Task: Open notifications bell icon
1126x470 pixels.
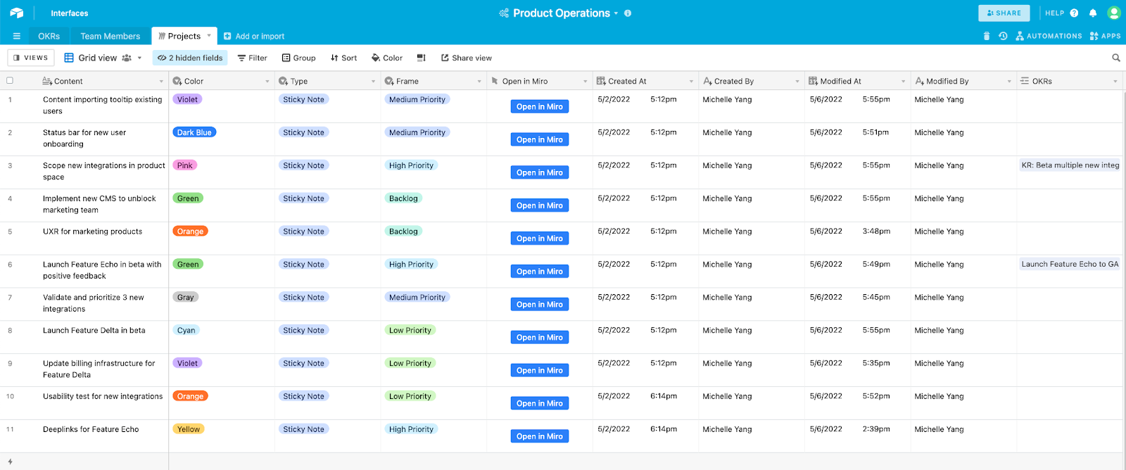Action: (1093, 13)
